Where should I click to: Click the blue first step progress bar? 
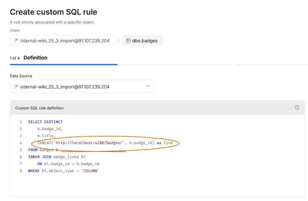coord(64,65)
